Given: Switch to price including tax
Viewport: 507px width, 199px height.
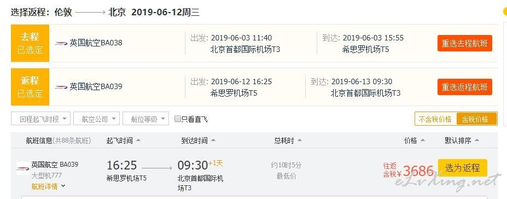Looking at the screenshot, I should [476, 119].
